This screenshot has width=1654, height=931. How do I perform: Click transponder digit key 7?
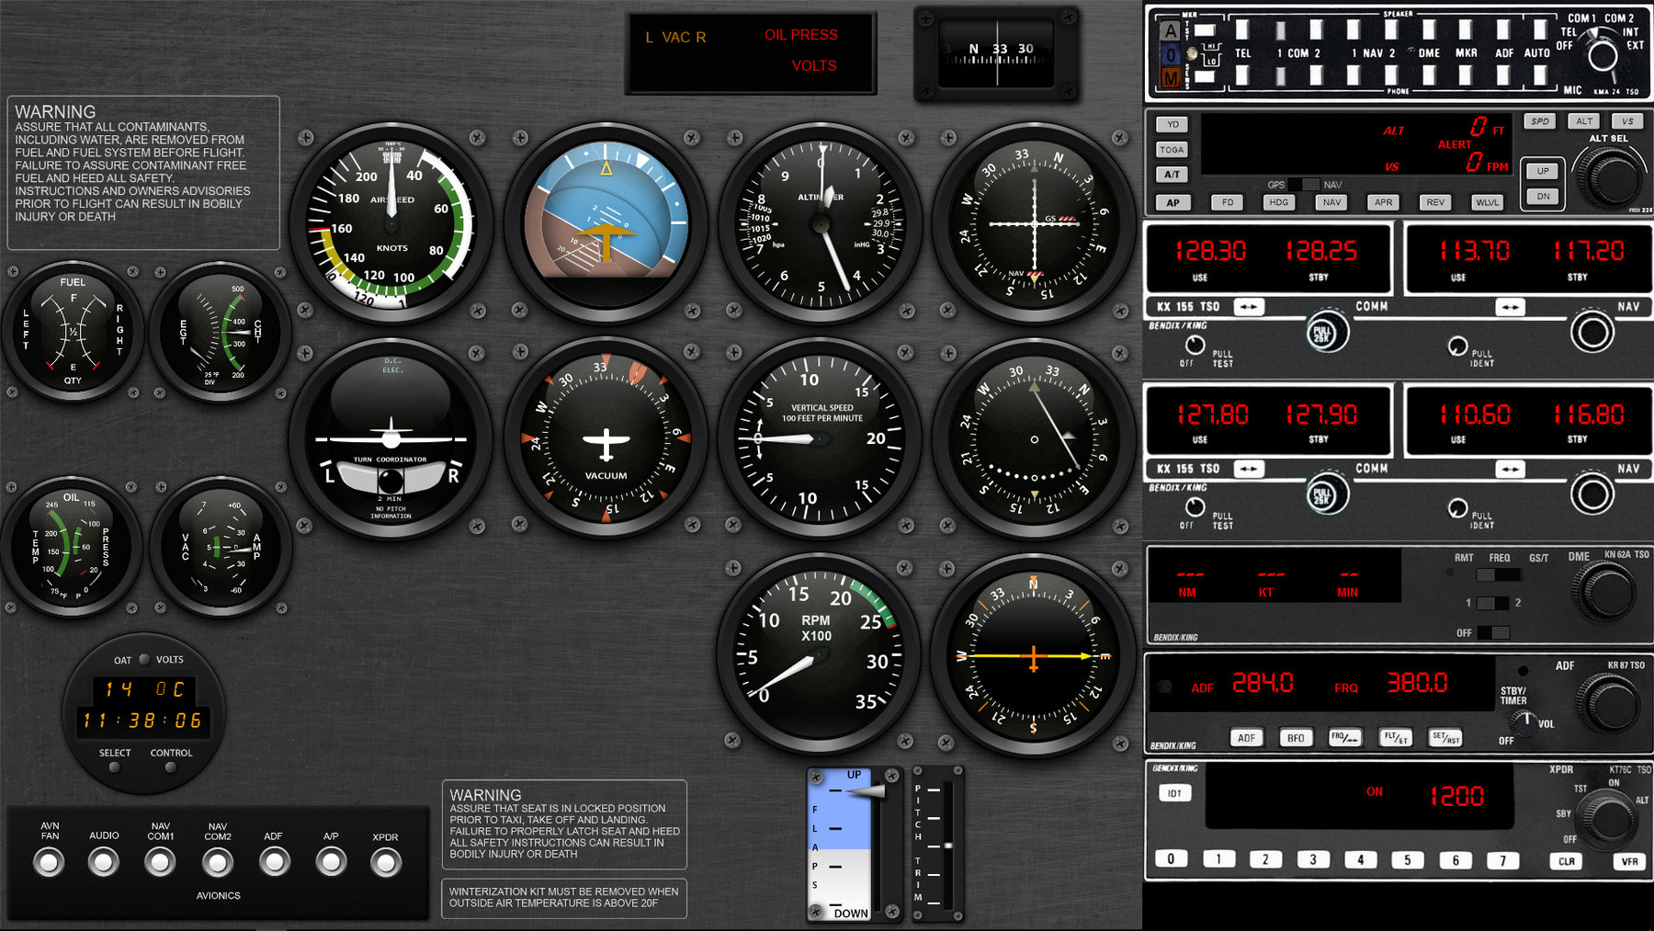(1503, 860)
